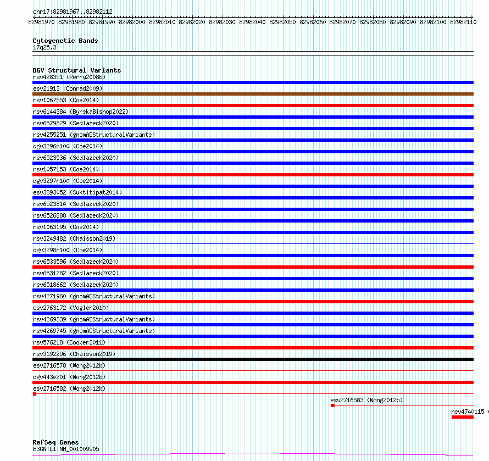
Task: Select the DGV Structural Variants track heading
Action: click(x=77, y=70)
